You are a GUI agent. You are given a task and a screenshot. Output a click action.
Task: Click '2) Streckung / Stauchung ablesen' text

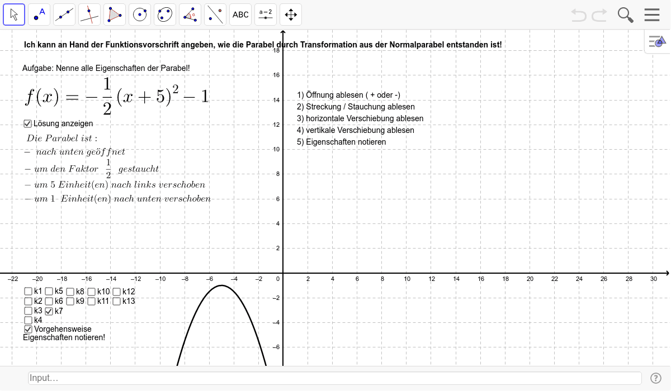tap(356, 107)
